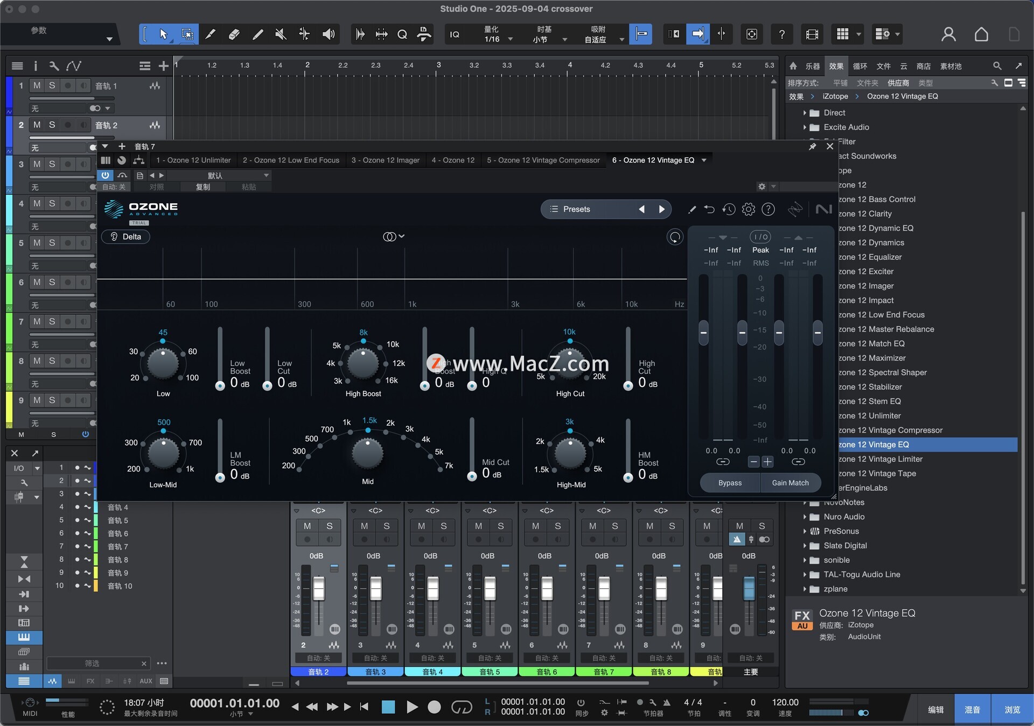
Task: Select the Range tool
Action: (187, 34)
